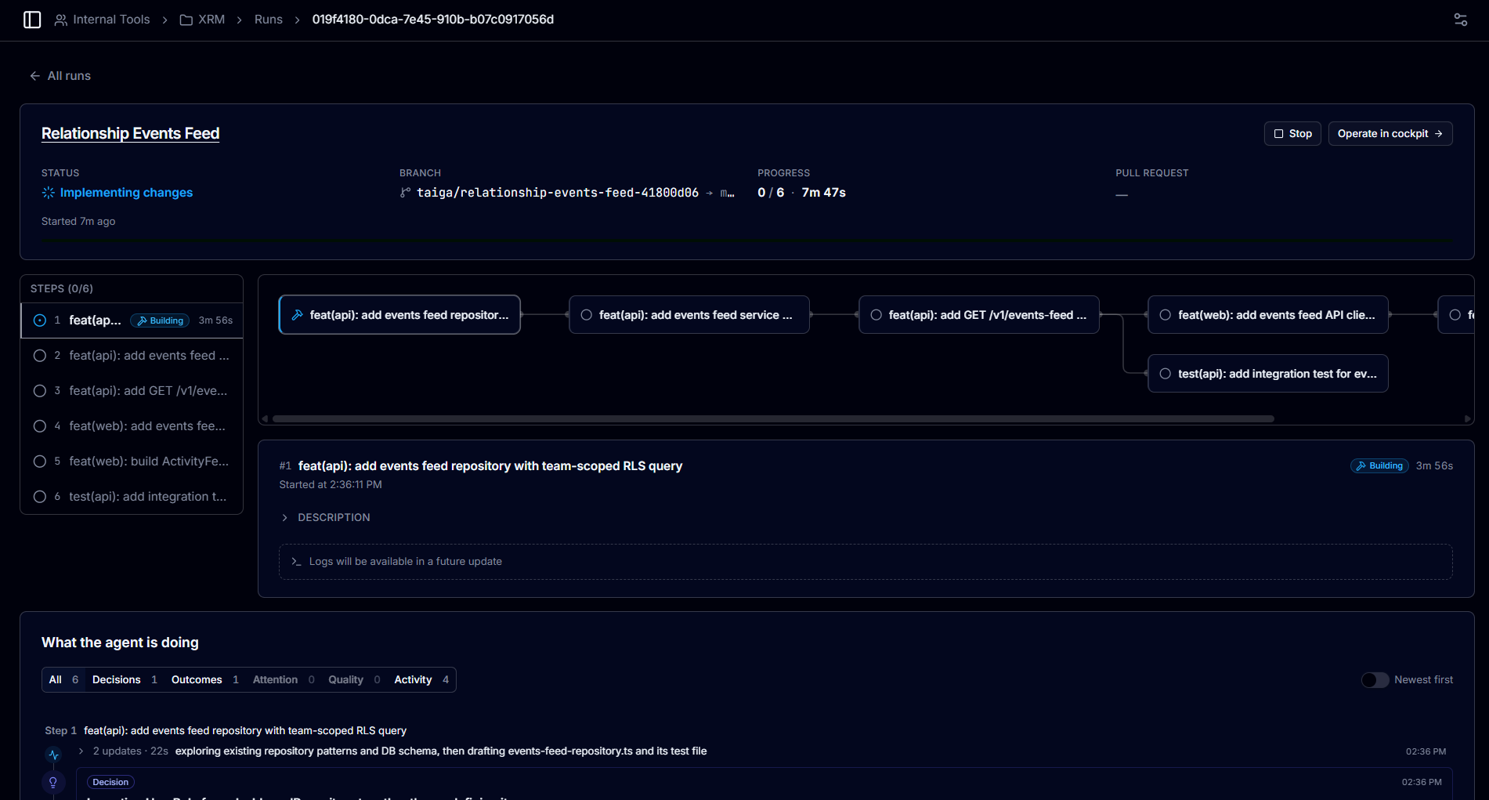Click the branch name taiga/relationship-events-feed-41800d06
Viewport: 1489px width, 800px height.
558,193
